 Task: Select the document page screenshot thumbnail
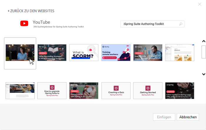[x=180, y=53]
